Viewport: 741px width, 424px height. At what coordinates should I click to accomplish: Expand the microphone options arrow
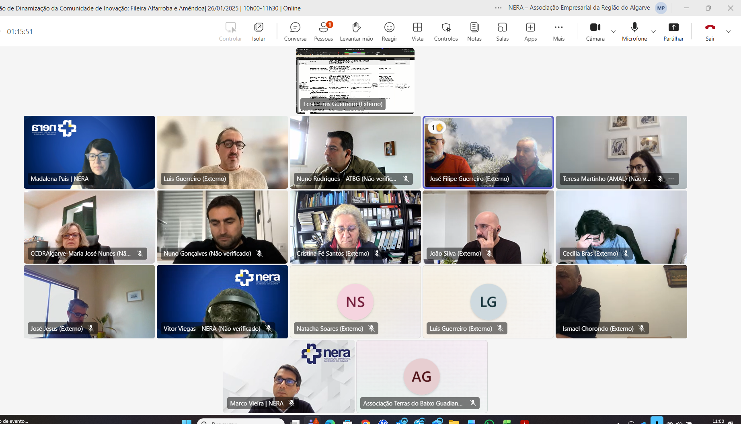click(x=653, y=32)
